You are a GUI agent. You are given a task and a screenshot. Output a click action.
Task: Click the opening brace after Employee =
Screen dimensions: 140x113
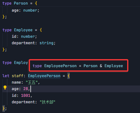pyautogui.click(x=41, y=30)
